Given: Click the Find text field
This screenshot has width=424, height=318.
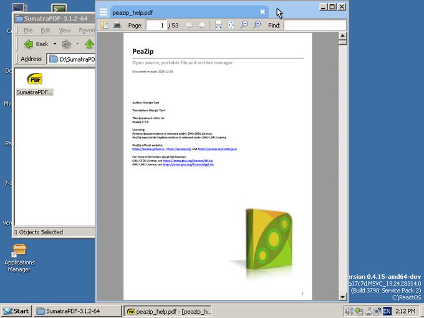Looking at the screenshot, I should coord(315,26).
